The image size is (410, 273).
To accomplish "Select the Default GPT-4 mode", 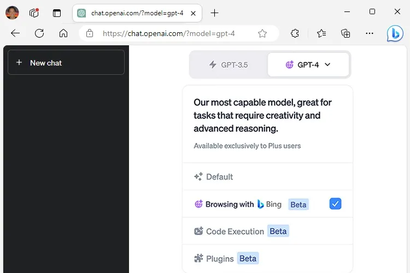I will coord(267,177).
